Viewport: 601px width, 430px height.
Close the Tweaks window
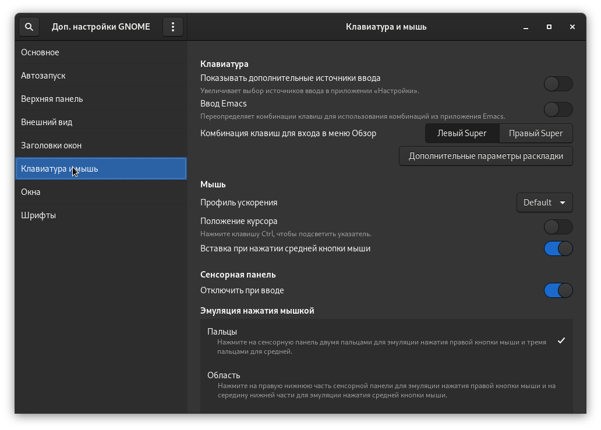tap(572, 27)
